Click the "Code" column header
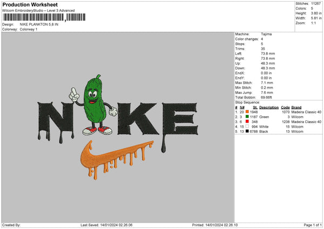324x229 pixels. (x=285, y=107)
